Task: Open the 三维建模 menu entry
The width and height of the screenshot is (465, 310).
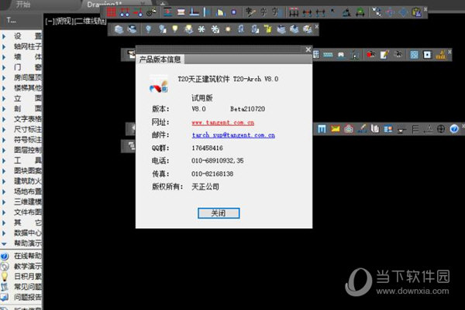Action: (x=27, y=202)
